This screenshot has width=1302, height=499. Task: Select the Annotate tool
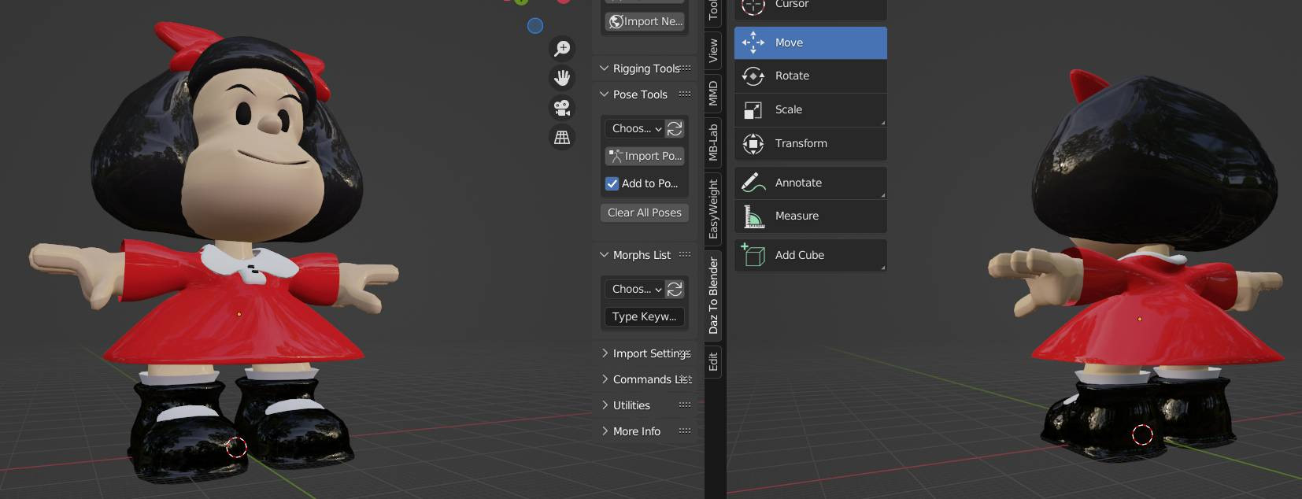point(810,183)
